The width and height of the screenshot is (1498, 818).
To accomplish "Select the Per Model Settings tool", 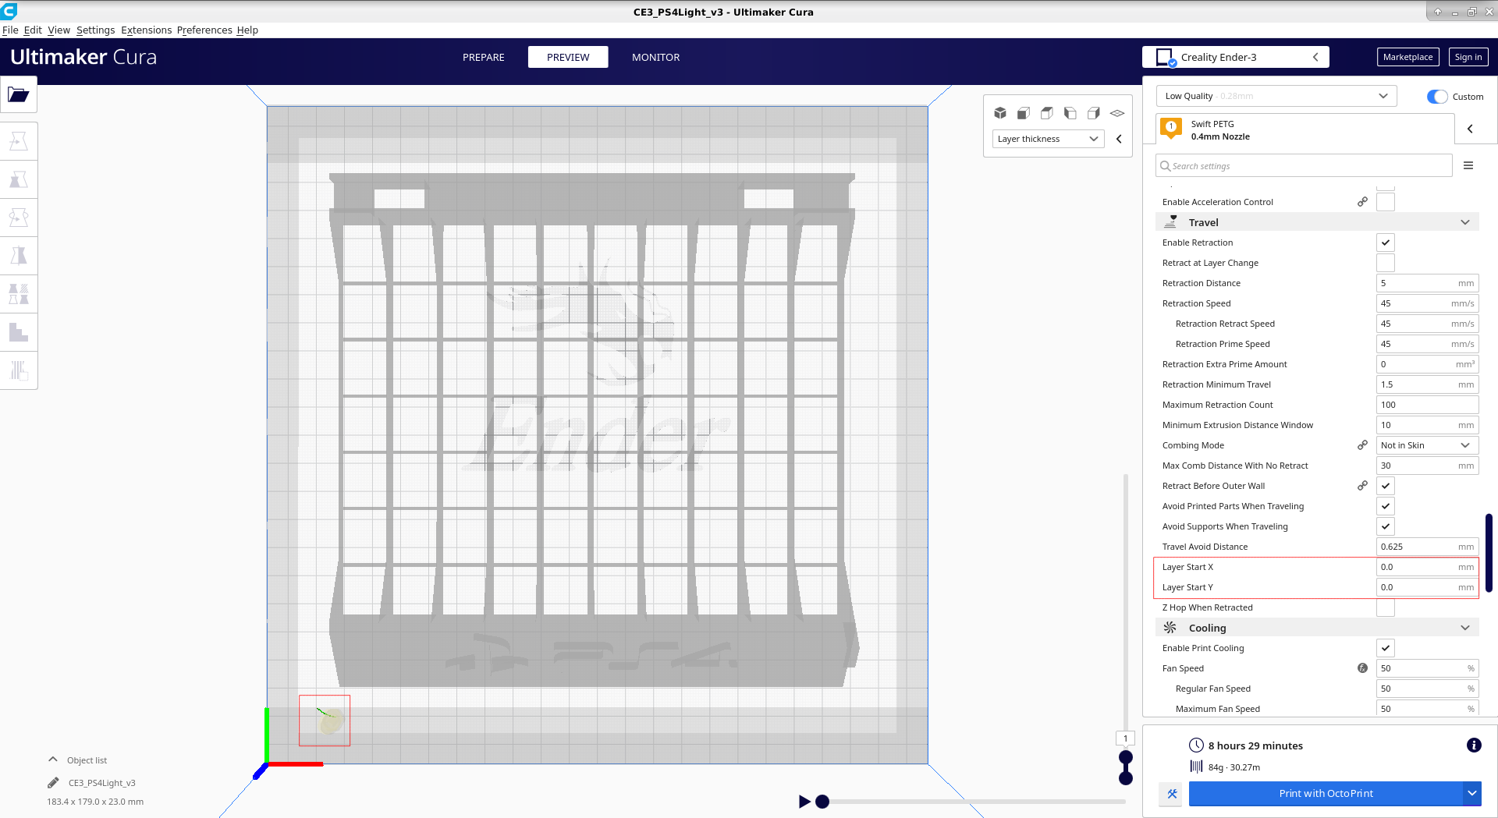I will pyautogui.click(x=19, y=294).
